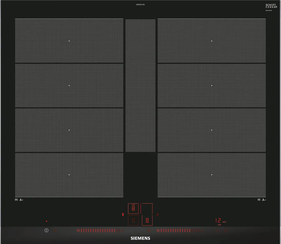Screen dimensions: 281x244
Task: Set heat level on the right power slider
Action: [x=180, y=231]
